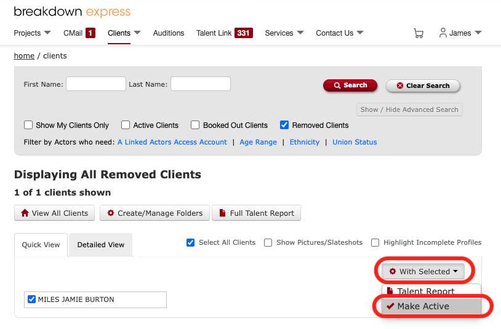Click the magnifier icon on Search button
Image resolution: width=501 pixels, height=329 pixels.
point(337,85)
